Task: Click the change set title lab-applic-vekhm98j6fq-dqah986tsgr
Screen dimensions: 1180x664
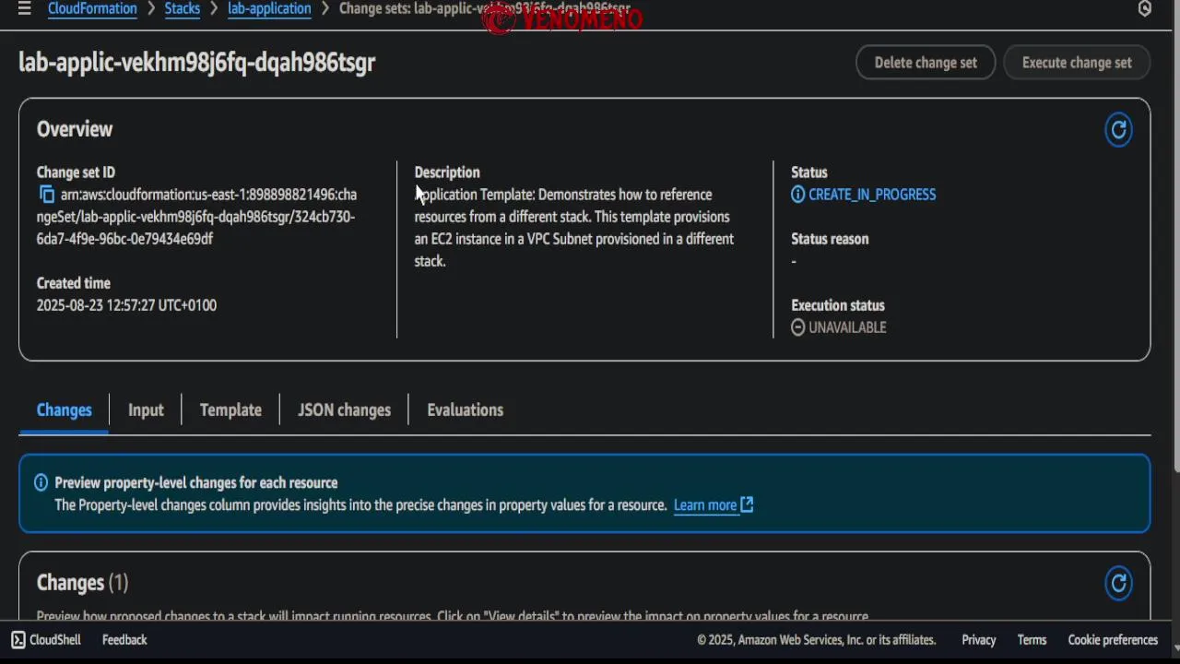Action: click(x=196, y=63)
